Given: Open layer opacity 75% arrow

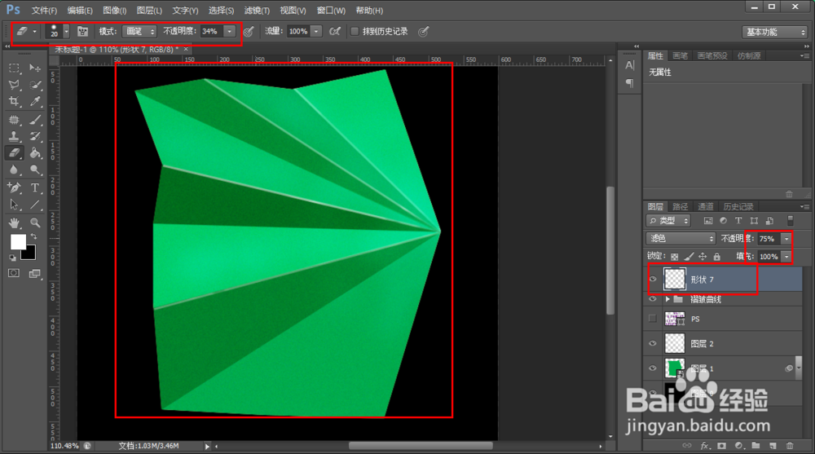Looking at the screenshot, I should click(x=786, y=239).
